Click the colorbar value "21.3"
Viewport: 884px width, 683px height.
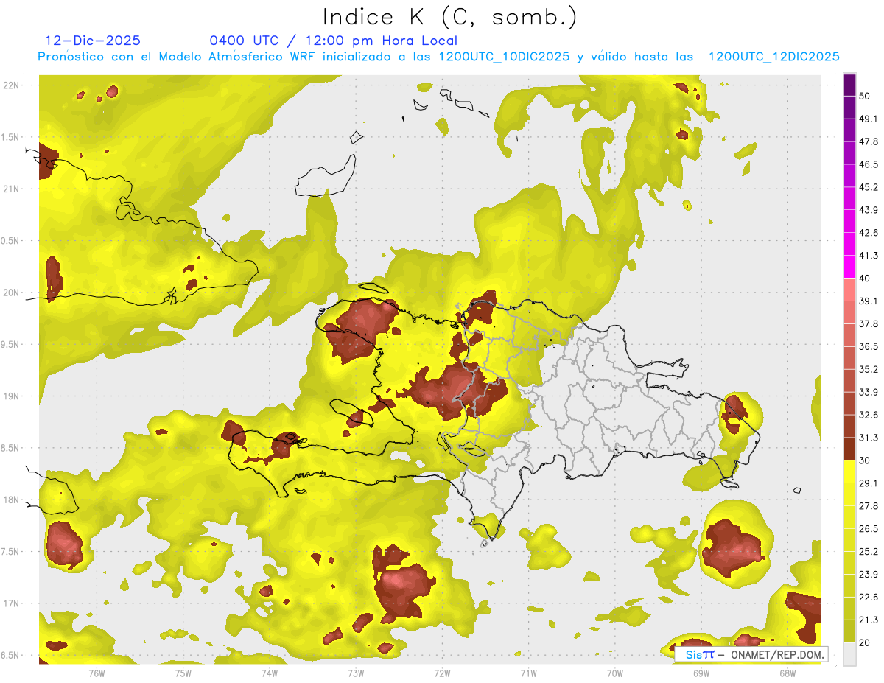pyautogui.click(x=869, y=620)
